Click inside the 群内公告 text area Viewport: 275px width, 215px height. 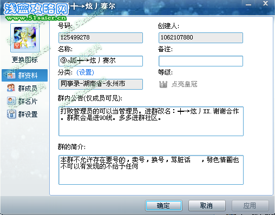point(151,121)
